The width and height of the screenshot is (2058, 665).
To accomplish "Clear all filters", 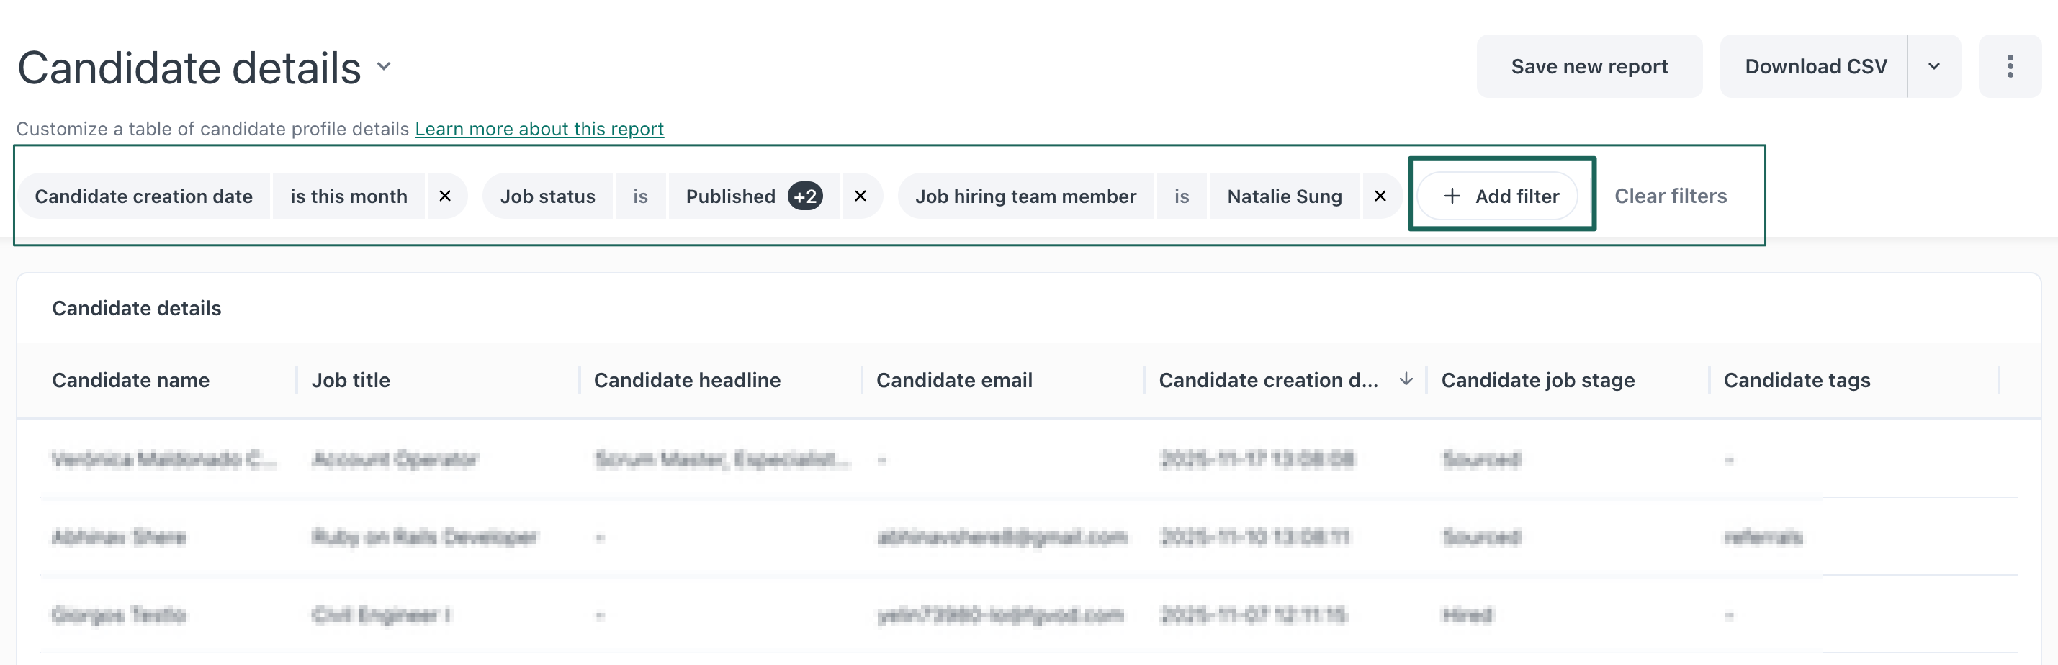I will (x=1670, y=196).
